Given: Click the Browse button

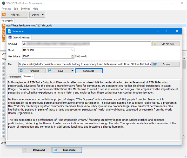Looking at the screenshot, I should [166, 64].
